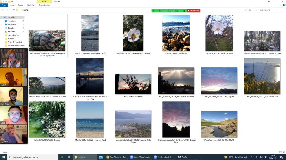Open the Windows Start menu
The height and width of the screenshot is (160, 286).
point(3,157)
